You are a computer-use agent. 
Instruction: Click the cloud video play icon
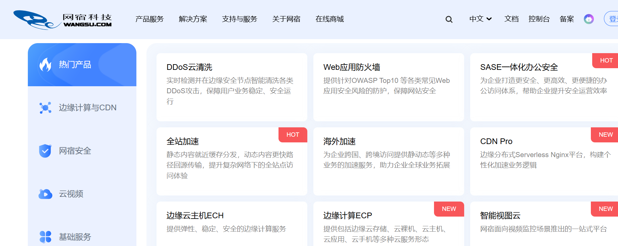pos(45,194)
